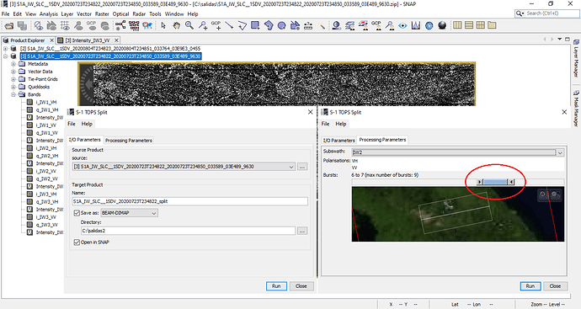Expand the Tie-Point Grids folder

(13, 79)
